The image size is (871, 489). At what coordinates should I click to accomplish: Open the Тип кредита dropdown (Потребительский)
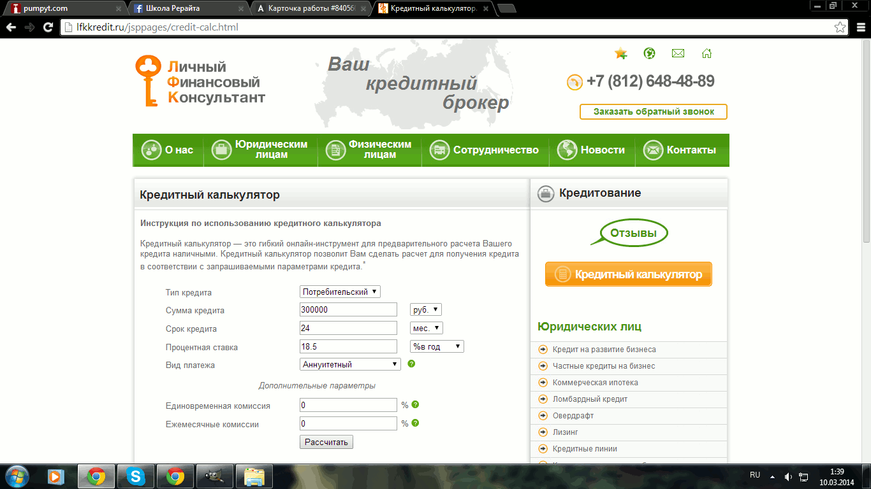coord(340,292)
